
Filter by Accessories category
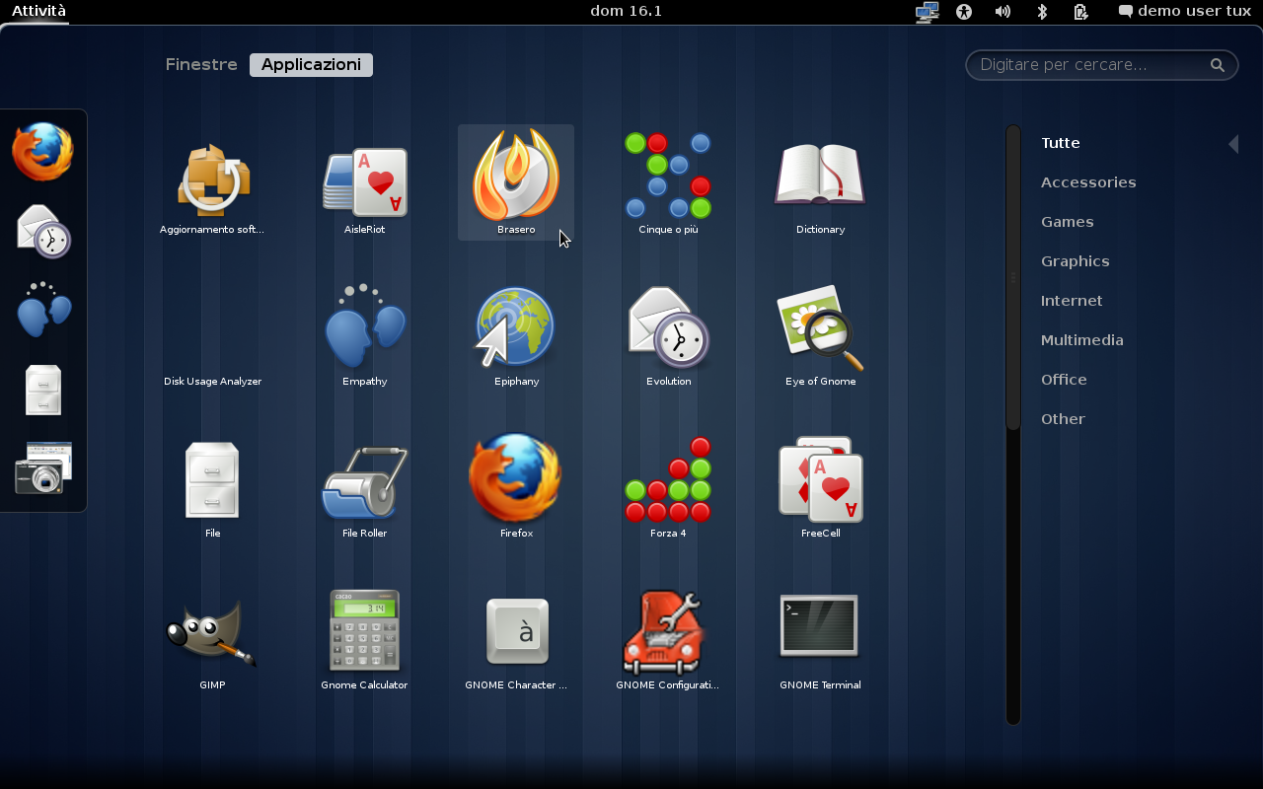[1088, 182]
